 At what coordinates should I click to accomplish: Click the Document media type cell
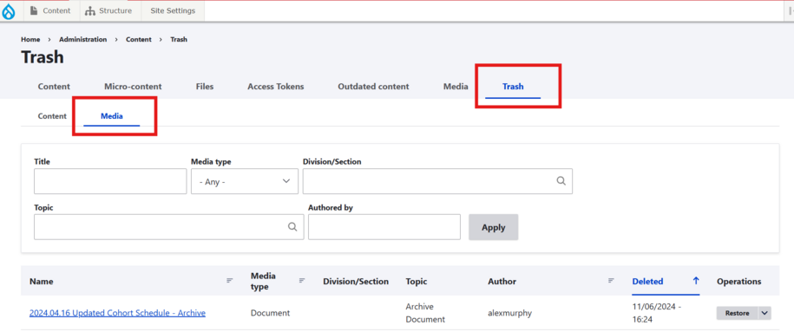click(271, 313)
